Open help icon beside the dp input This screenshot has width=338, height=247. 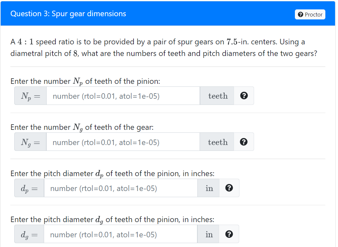click(229, 188)
